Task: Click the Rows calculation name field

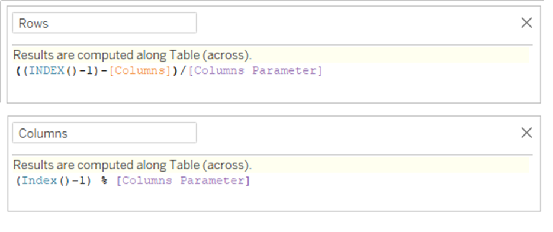Action: [104, 23]
